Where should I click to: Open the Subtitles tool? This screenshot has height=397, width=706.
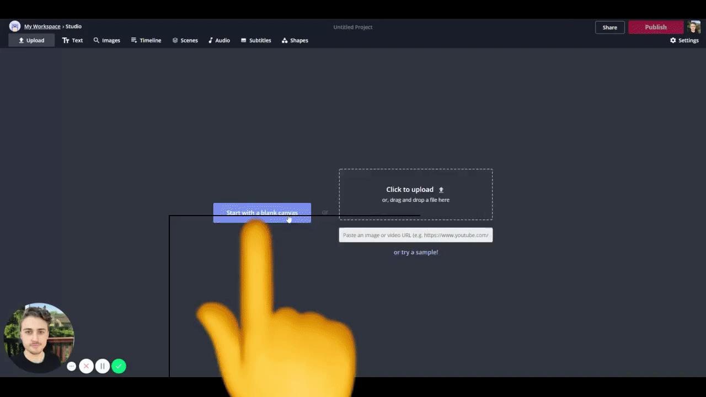coord(256,40)
